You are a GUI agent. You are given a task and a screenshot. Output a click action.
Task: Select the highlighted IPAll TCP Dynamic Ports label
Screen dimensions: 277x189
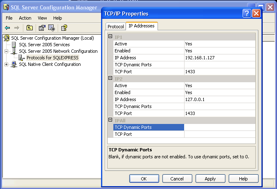point(149,127)
